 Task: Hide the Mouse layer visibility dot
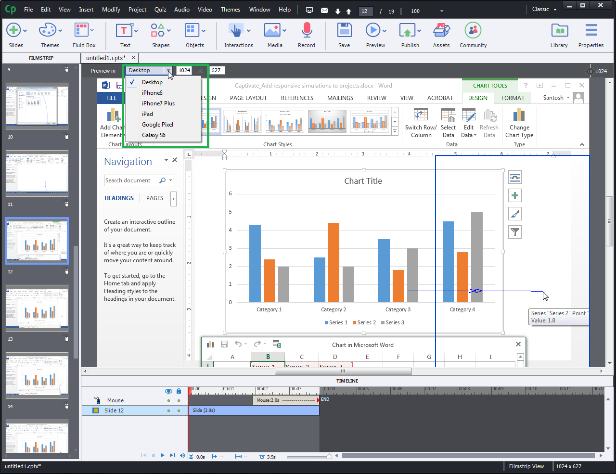[x=168, y=400]
